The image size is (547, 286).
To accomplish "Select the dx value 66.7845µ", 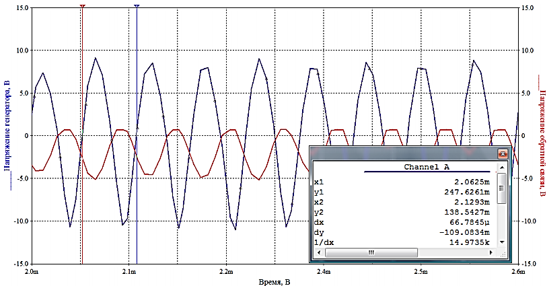I will click(x=469, y=223).
